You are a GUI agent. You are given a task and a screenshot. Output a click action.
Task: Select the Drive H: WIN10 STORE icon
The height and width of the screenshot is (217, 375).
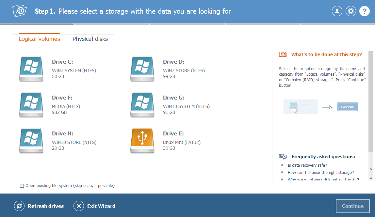31,141
